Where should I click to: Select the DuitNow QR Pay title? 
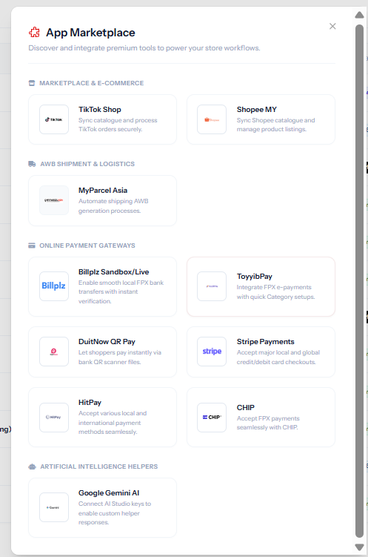pyautogui.click(x=107, y=341)
